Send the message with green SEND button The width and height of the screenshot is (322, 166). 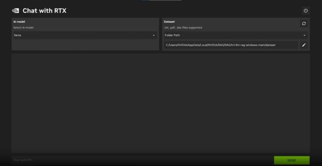tap(292, 160)
